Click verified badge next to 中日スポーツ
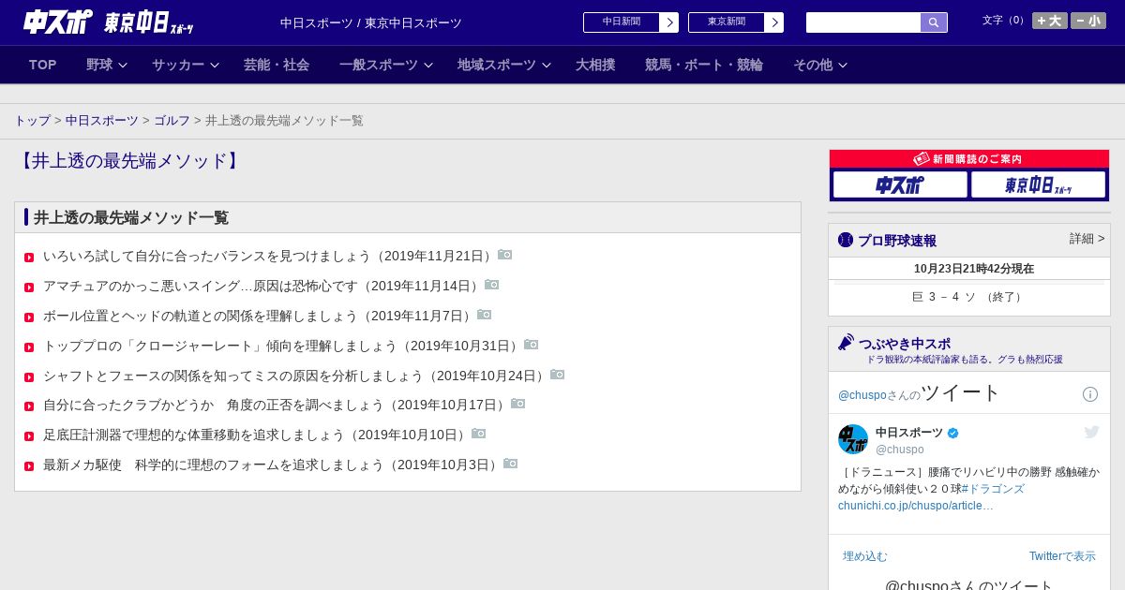 (953, 434)
